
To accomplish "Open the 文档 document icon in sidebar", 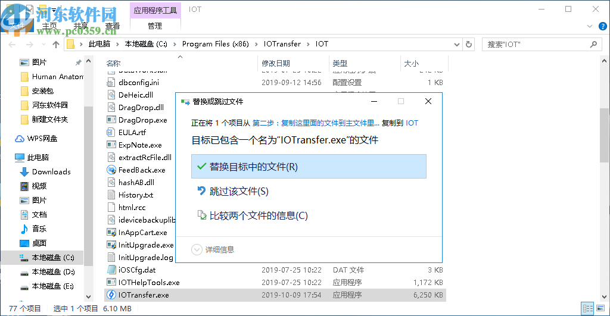I will [24, 215].
